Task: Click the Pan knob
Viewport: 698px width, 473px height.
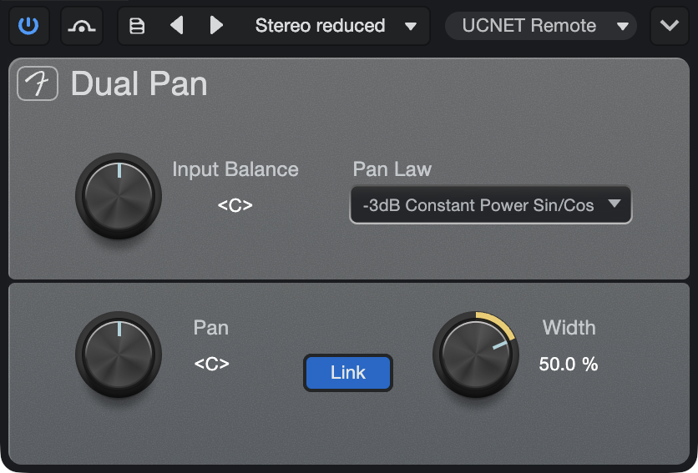Action: coord(119,355)
